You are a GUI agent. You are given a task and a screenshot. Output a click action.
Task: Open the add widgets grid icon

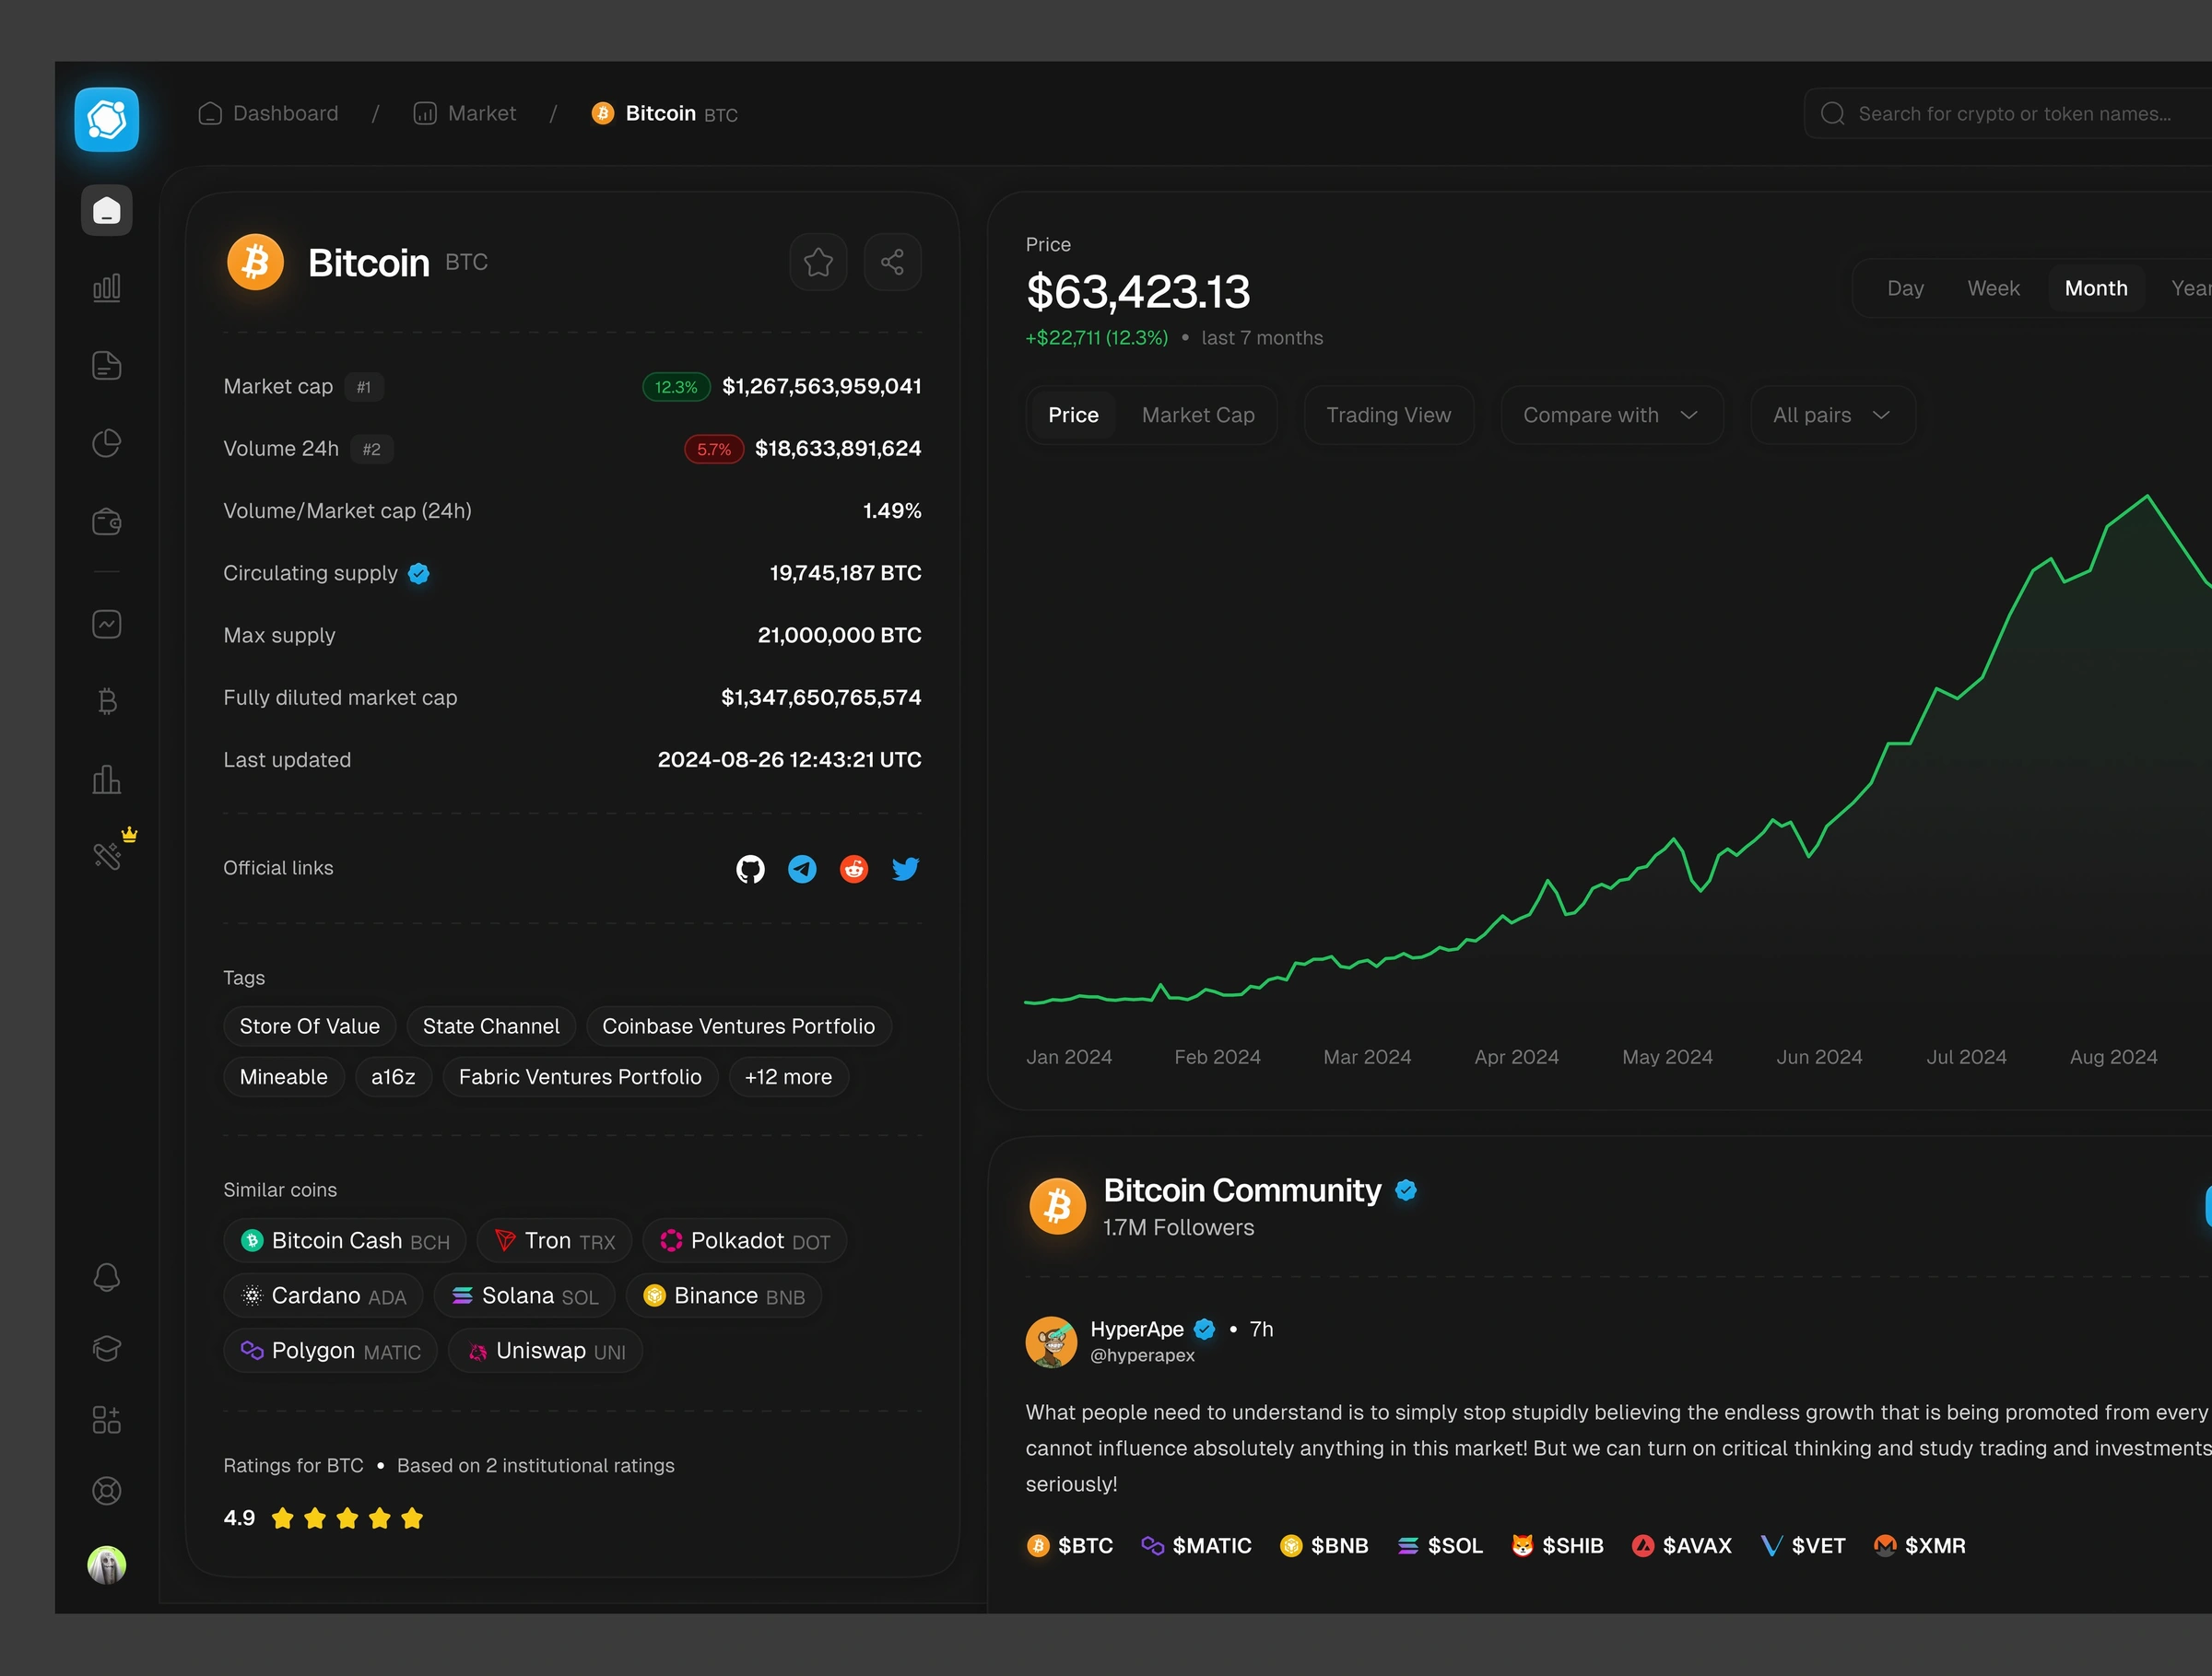pyautogui.click(x=106, y=1420)
